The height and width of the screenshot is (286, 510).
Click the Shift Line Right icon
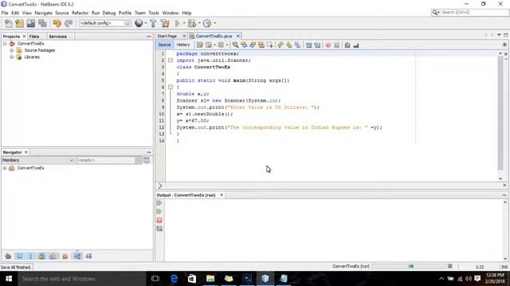[x=317, y=45]
